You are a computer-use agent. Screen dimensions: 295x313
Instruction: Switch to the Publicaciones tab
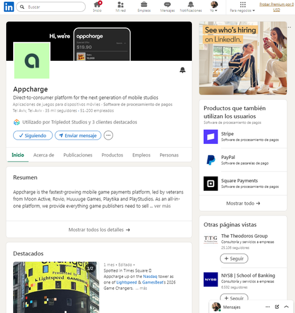click(x=77, y=155)
